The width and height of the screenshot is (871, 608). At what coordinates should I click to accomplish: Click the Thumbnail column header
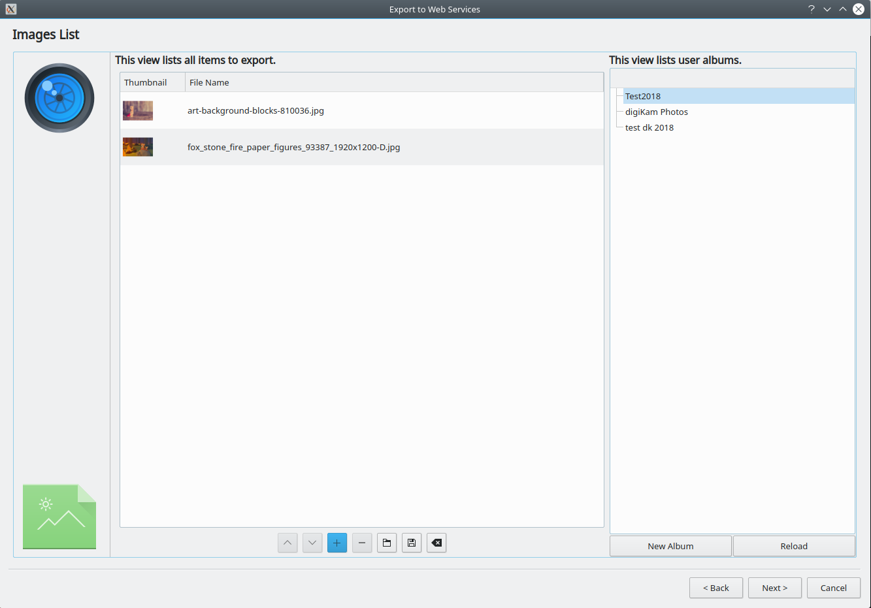tap(146, 82)
